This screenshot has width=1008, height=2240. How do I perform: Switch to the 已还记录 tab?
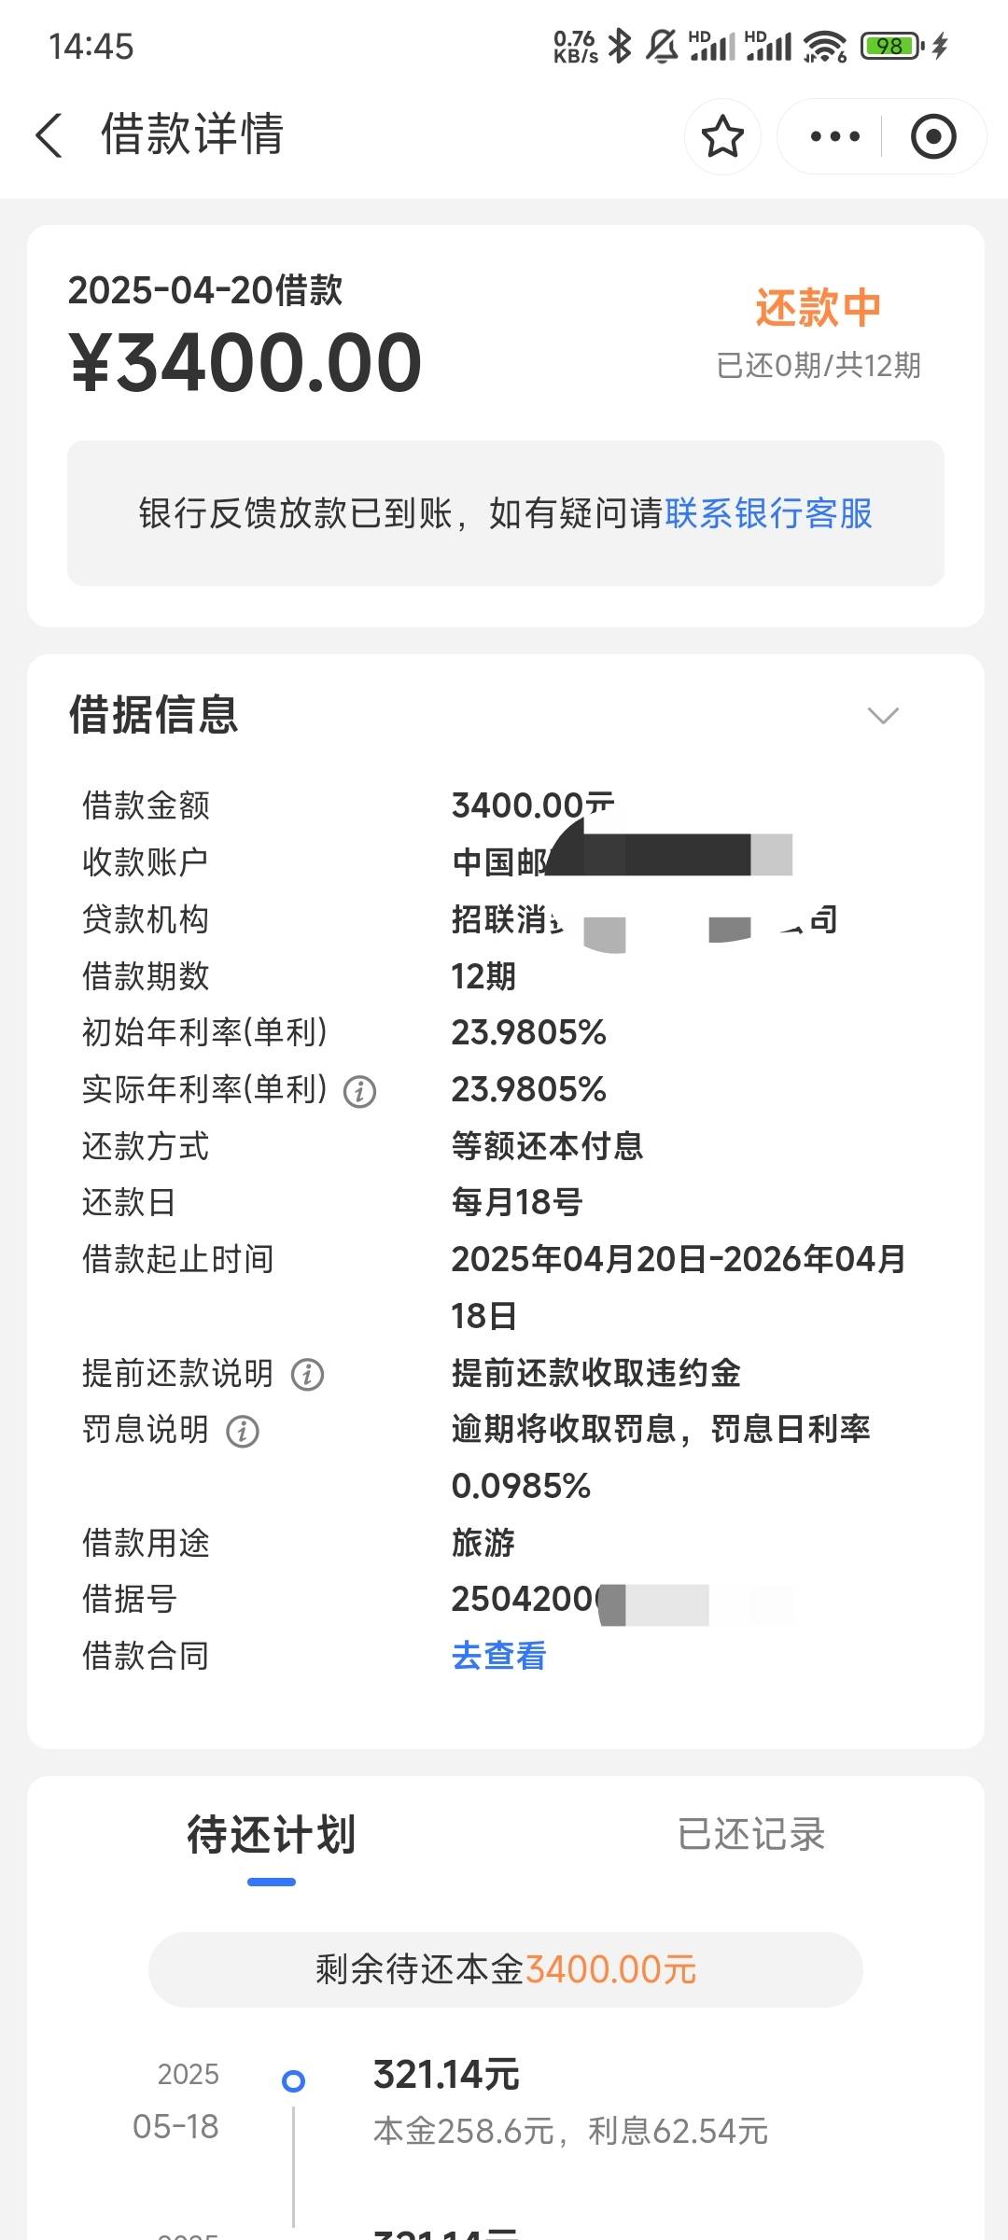tap(751, 1834)
